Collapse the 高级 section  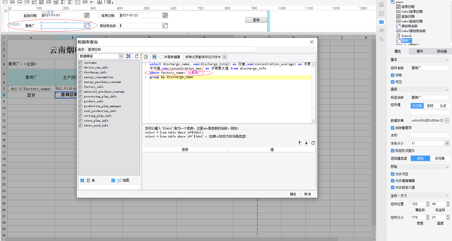(x=447, y=90)
